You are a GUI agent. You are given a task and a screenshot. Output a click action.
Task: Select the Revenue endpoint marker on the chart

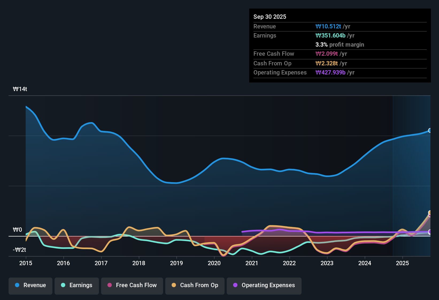pyautogui.click(x=430, y=130)
